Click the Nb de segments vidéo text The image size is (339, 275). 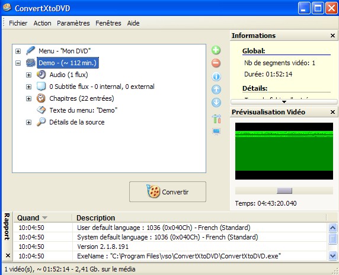[280, 63]
